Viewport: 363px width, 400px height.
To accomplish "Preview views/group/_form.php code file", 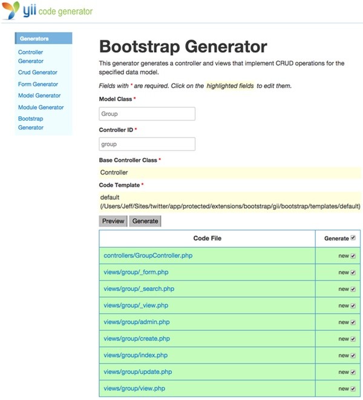I will [136, 272].
